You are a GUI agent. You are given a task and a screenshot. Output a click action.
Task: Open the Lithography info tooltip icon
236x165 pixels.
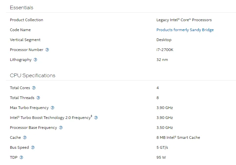pyautogui.click(x=36, y=60)
